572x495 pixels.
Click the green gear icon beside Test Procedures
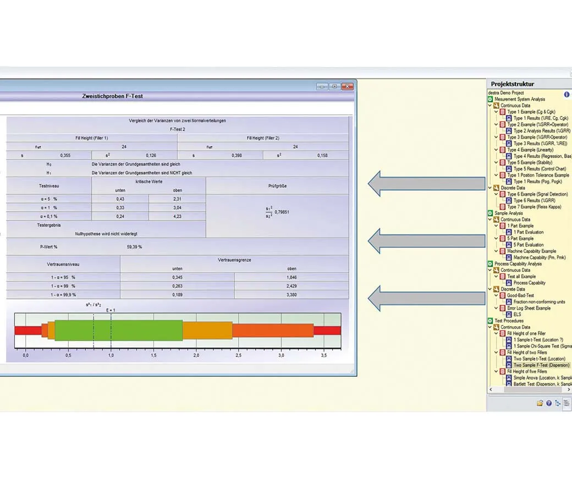pyautogui.click(x=490, y=321)
